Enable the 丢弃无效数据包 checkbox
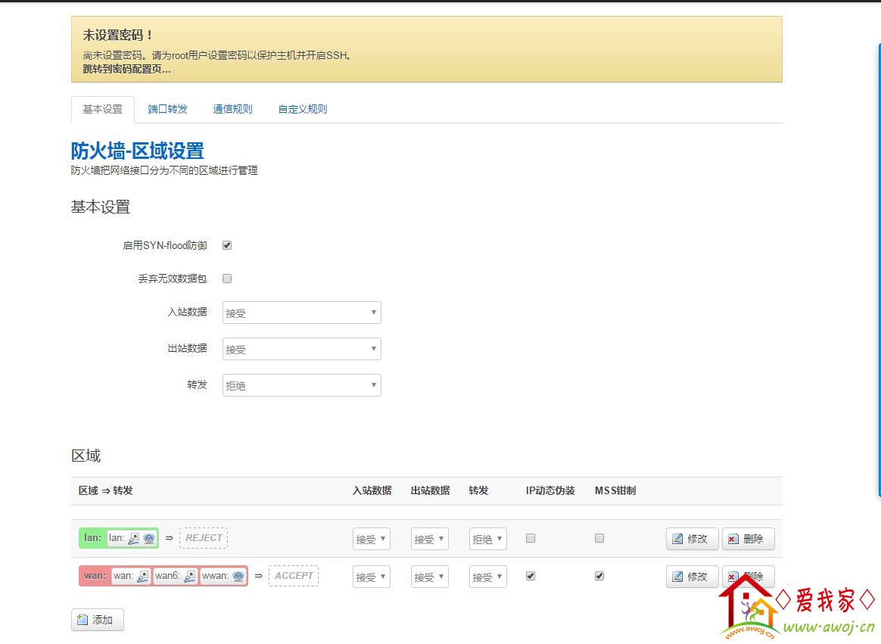This screenshot has height=644, width=881. [227, 278]
